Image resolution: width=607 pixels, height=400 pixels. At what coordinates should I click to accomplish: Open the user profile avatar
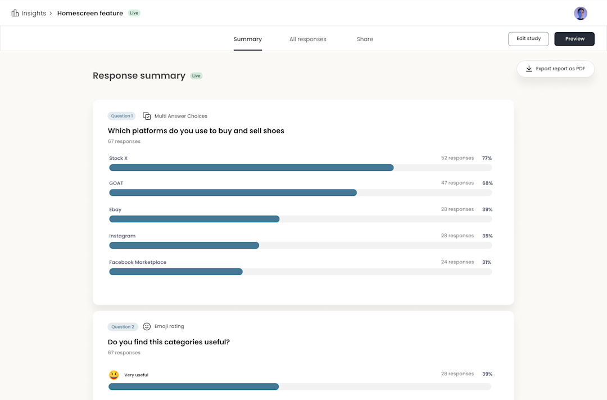(x=580, y=13)
